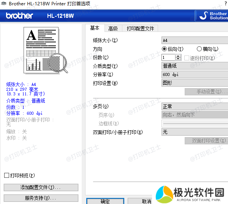Increase copies with the up spinner arrow
Screen dimensions: 228x204
(x=178, y=56)
